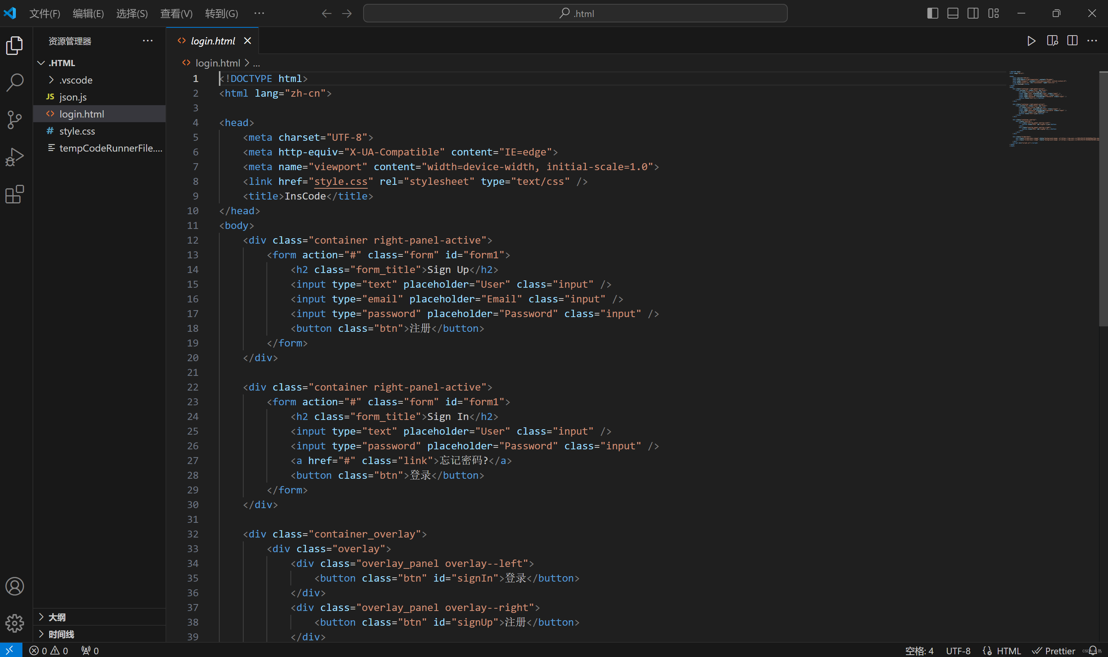Close the login.html tab

[x=248, y=41]
